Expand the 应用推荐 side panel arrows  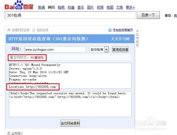pyautogui.click(x=137, y=31)
